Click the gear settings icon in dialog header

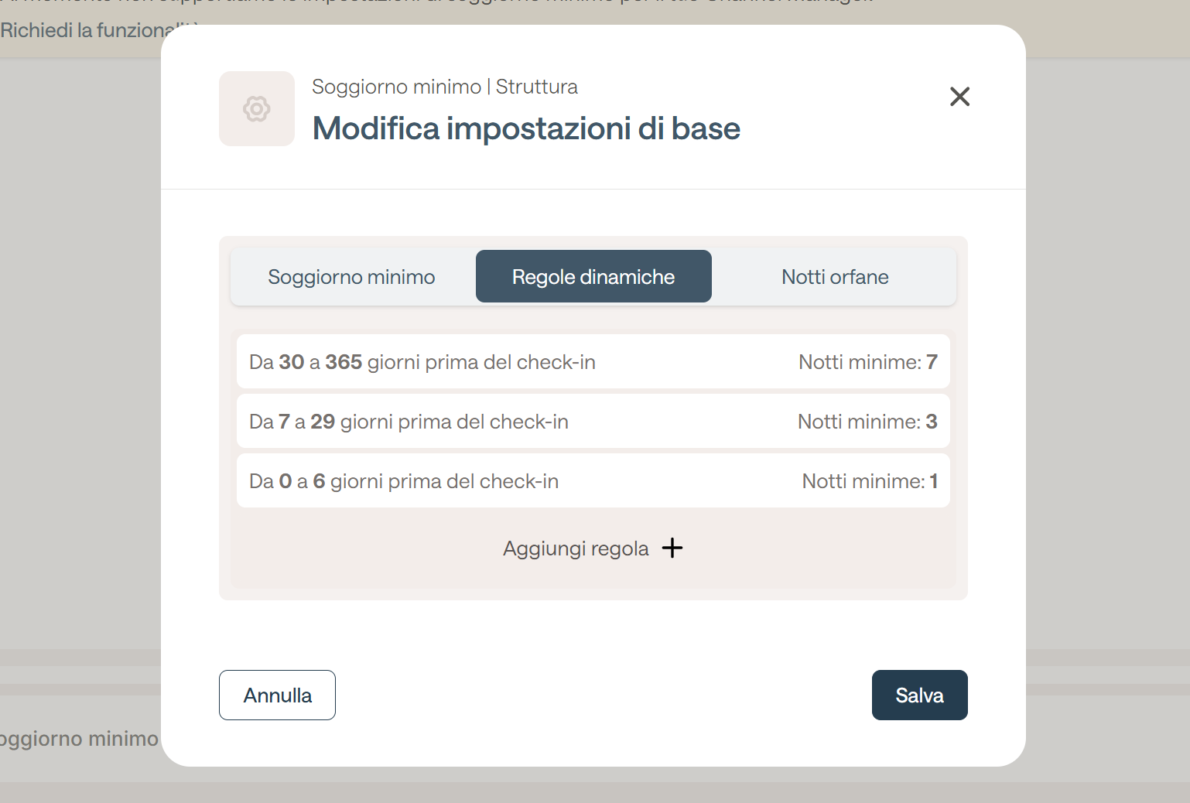click(x=257, y=109)
